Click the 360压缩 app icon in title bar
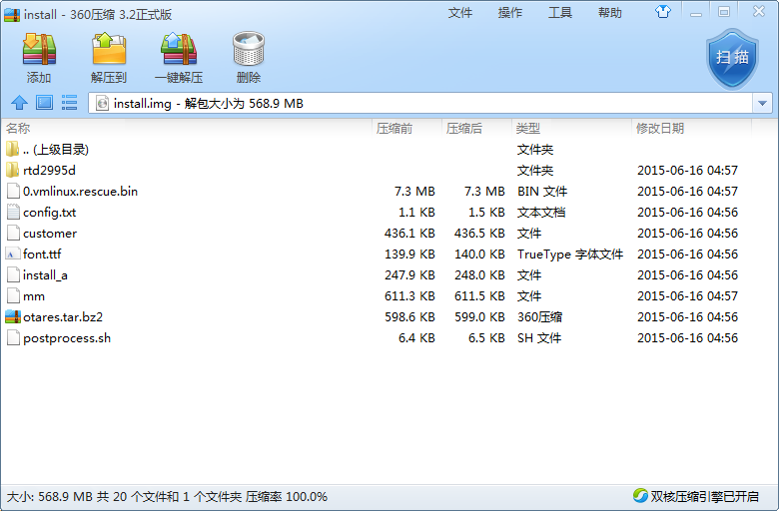 coord(11,14)
